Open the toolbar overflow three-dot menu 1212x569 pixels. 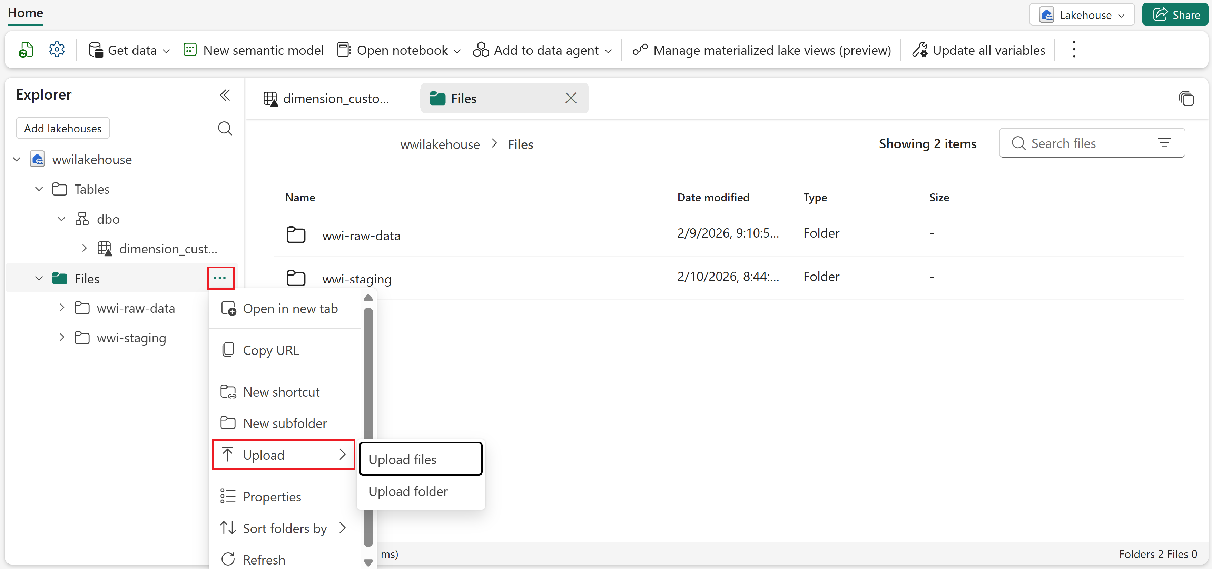click(1074, 50)
